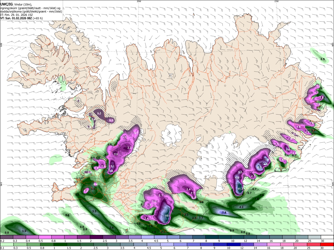Image resolution: width=334 pixels, height=250 pixels.
Task: Click the 3.8 value in the western snow band
Action: pos(111,171)
